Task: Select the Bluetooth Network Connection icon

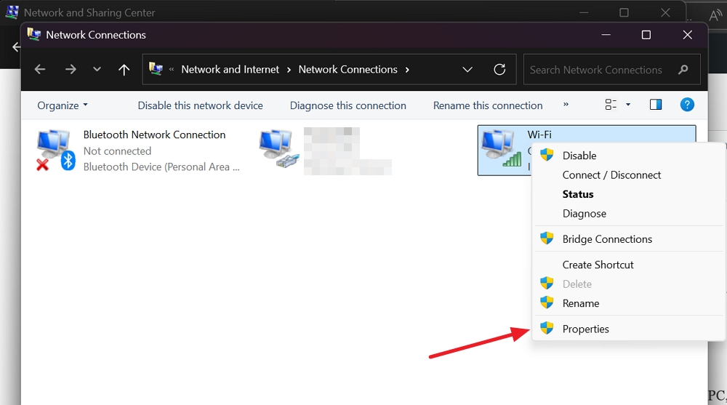Action: (x=56, y=151)
